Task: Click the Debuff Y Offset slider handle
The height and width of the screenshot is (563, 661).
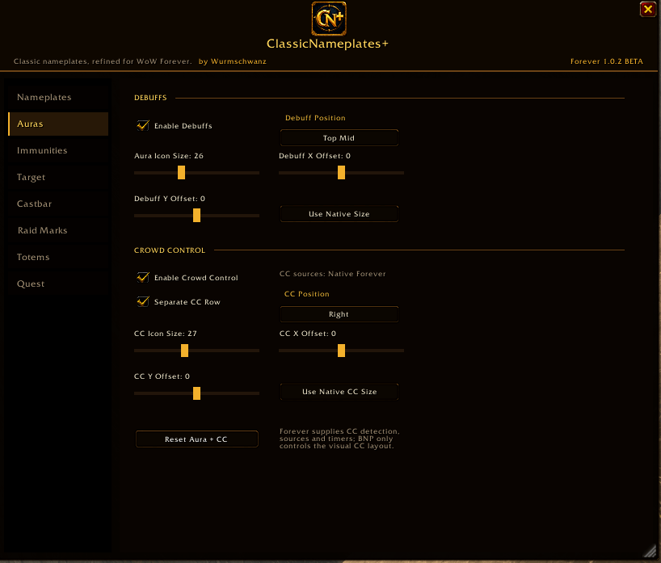Action: pyautogui.click(x=196, y=216)
